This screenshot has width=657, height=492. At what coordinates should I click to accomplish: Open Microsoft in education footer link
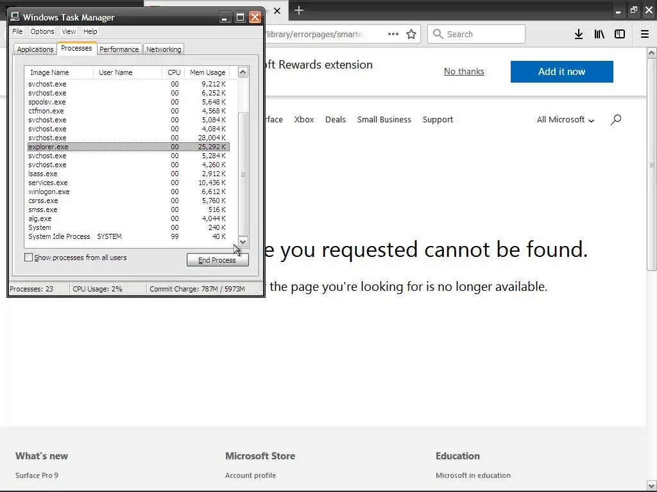(473, 475)
